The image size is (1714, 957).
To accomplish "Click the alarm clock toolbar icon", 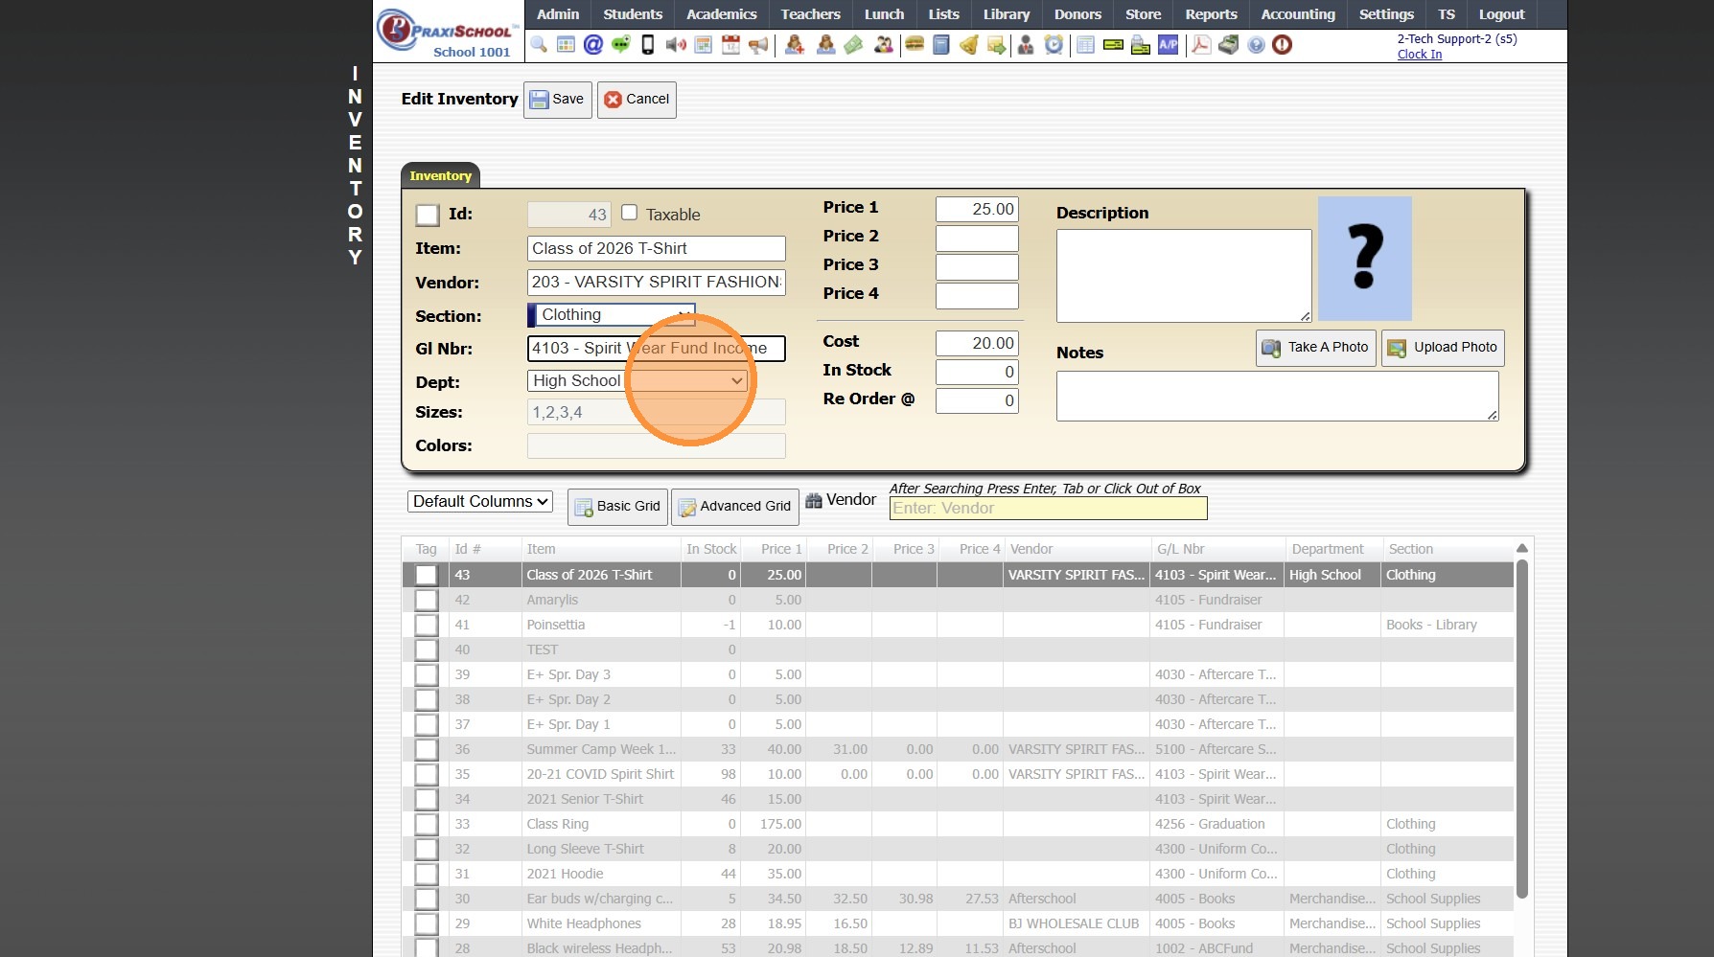I will [1054, 45].
